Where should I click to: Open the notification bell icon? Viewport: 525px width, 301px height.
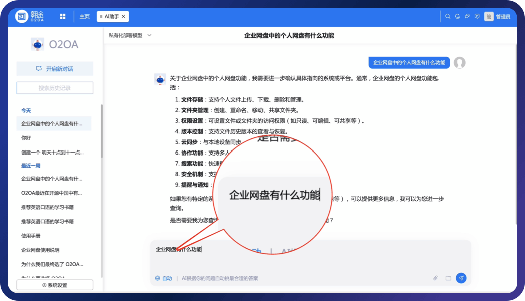pos(457,16)
